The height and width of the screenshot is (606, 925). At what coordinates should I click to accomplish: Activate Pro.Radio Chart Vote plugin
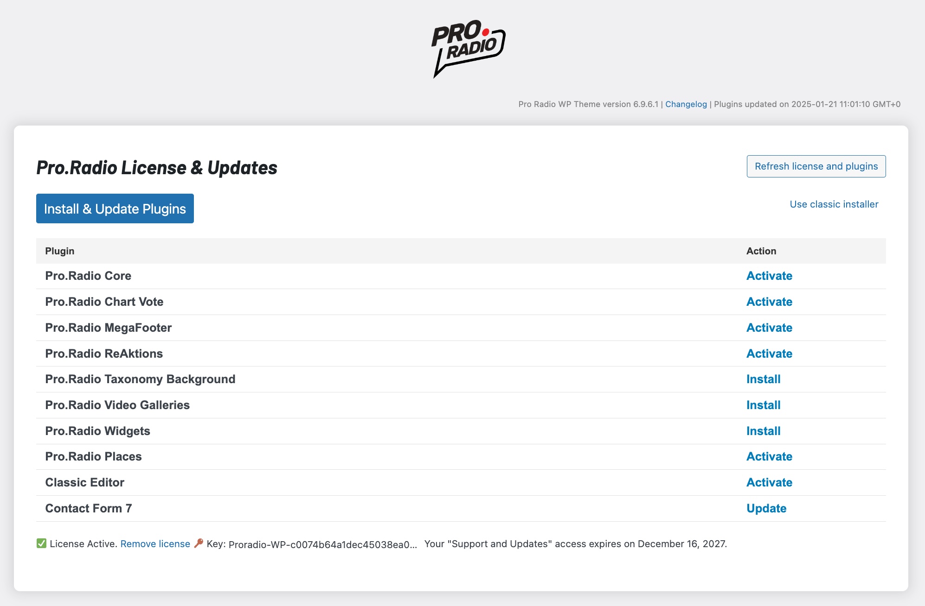click(769, 302)
